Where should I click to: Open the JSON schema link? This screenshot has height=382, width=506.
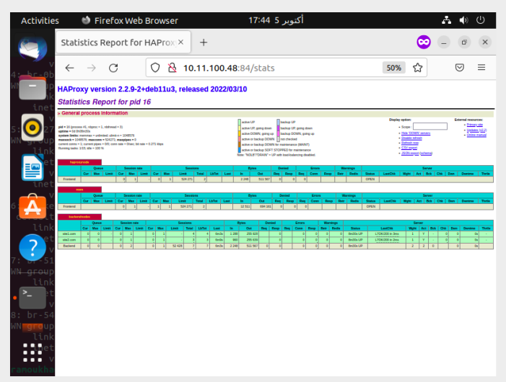tap(426, 153)
